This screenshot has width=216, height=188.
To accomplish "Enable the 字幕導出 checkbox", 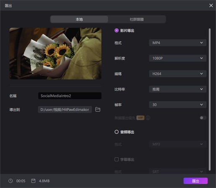I will (x=117, y=159).
